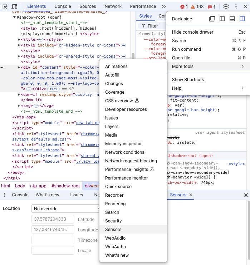Follow the <style> source link in Styles
Screen dimensions: 250x265
(236, 164)
